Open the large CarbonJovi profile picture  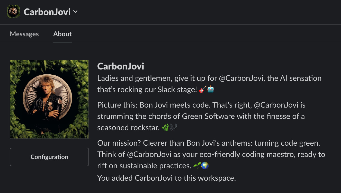tap(49, 99)
